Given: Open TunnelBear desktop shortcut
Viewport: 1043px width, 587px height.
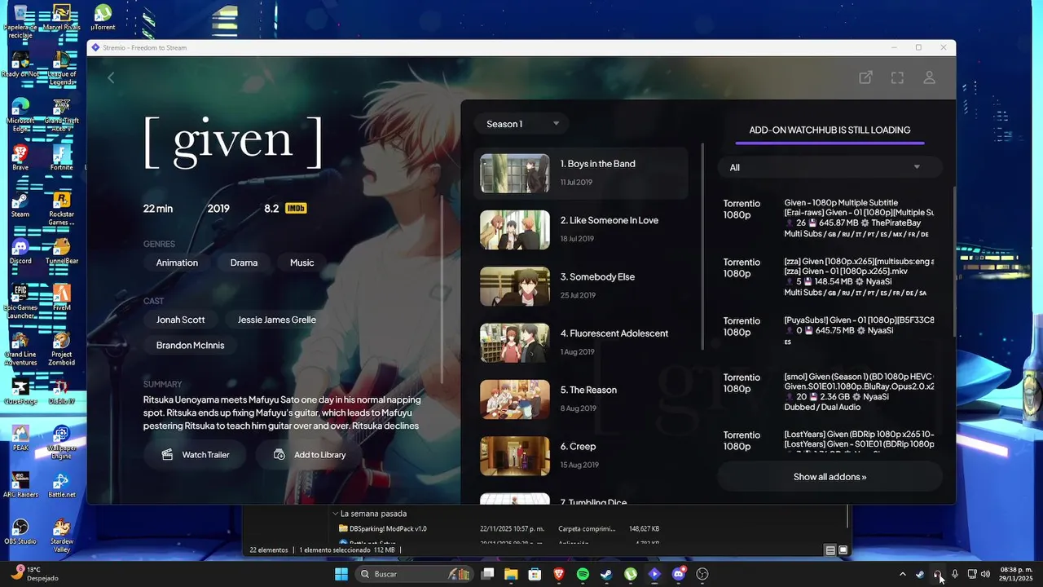Looking at the screenshot, I should tap(61, 251).
